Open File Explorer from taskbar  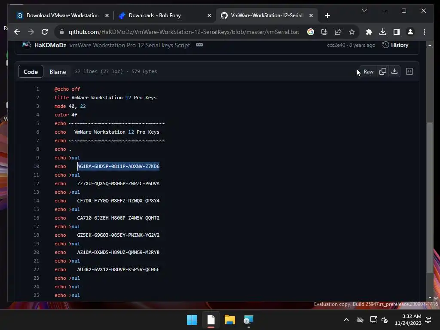click(230, 320)
